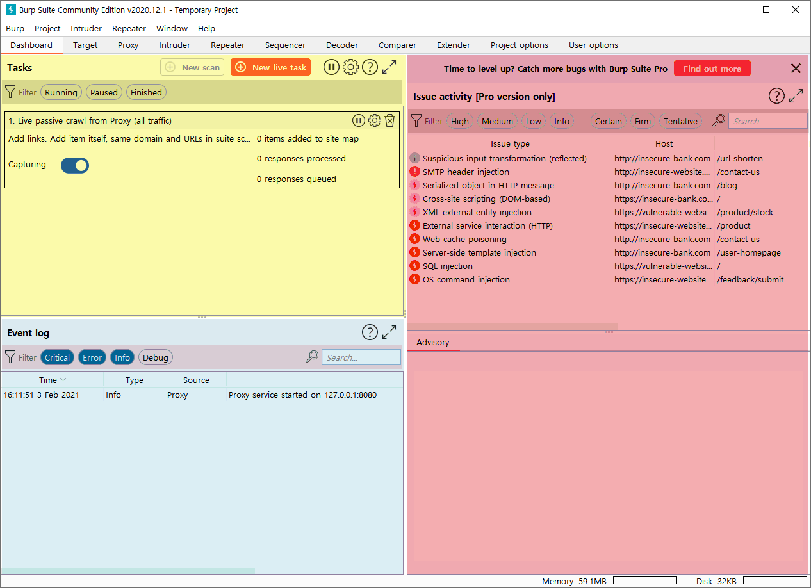Toggle the Info event log filter

point(122,357)
